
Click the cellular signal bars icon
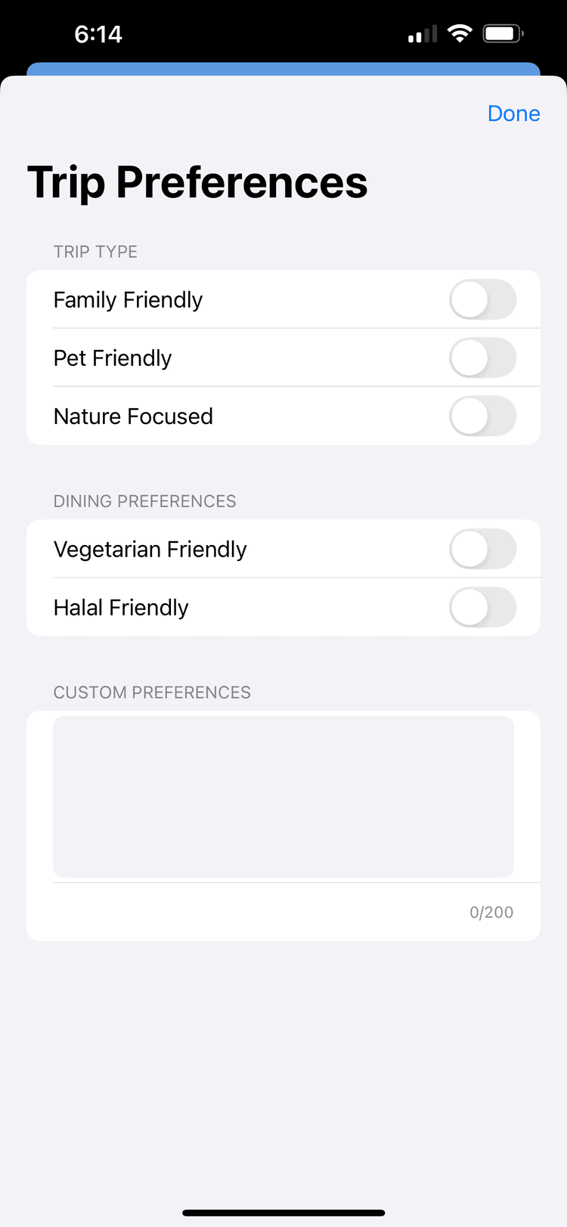pos(423,35)
